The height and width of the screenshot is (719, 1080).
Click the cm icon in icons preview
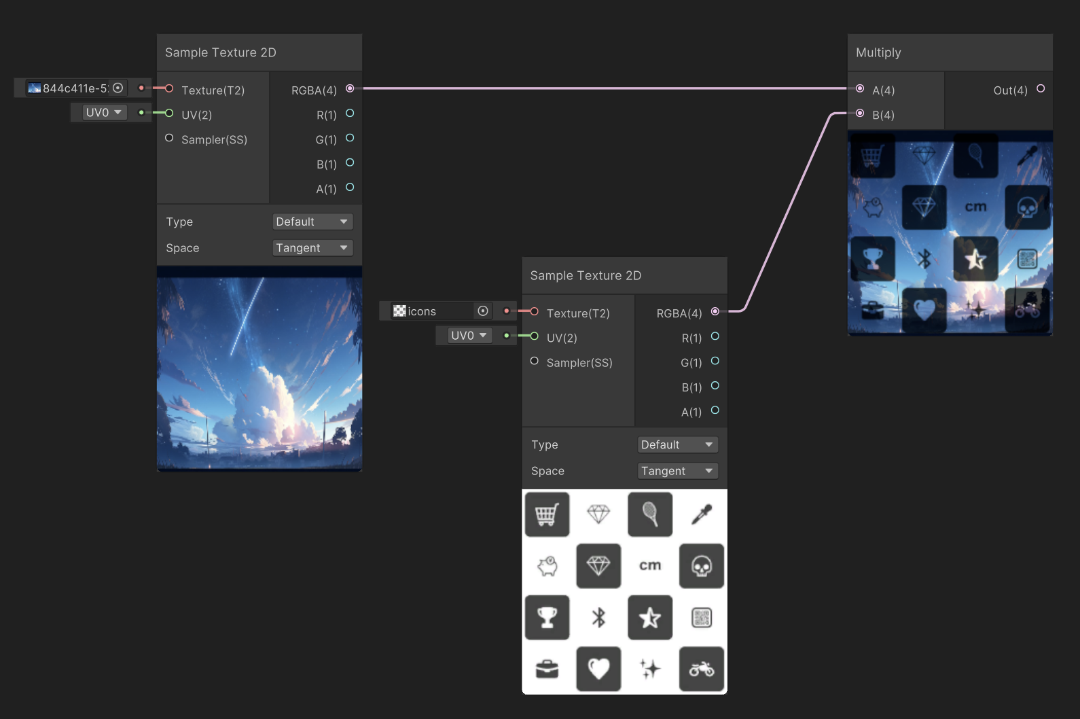[x=650, y=565]
